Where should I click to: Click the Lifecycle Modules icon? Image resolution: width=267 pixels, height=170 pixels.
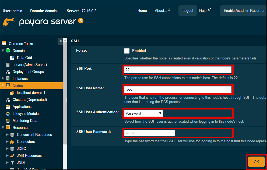pos(8,114)
